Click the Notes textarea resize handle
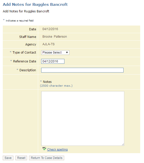The image size is (144, 163). (x=123, y=144)
